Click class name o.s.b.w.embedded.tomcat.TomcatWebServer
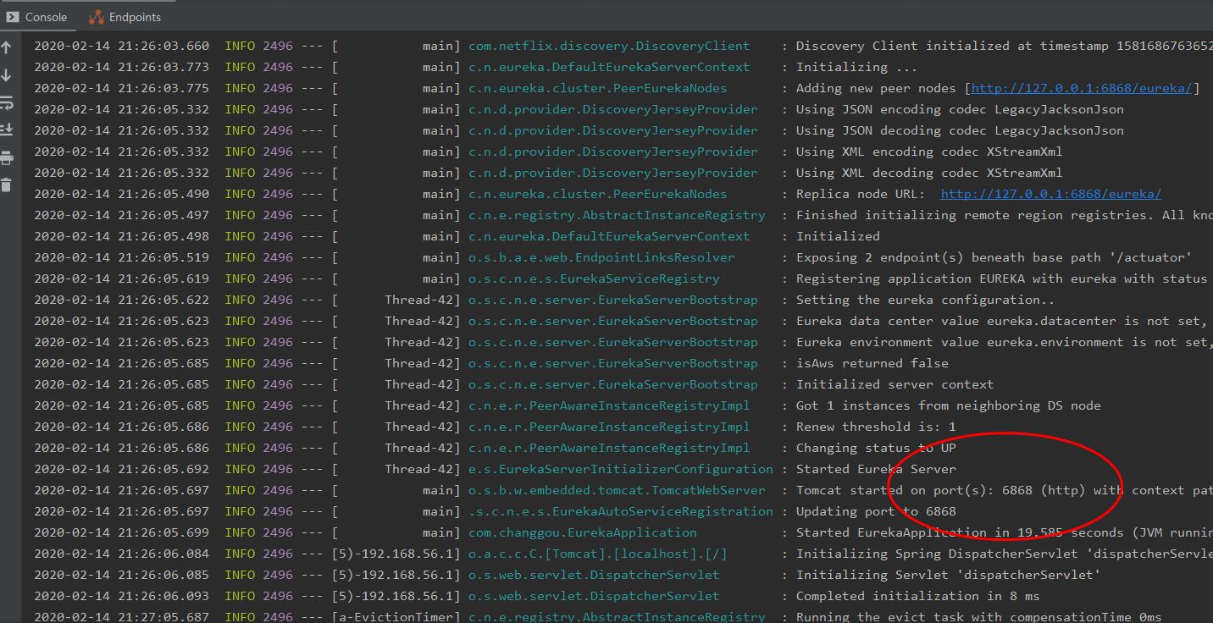The height and width of the screenshot is (623, 1213). point(617,490)
